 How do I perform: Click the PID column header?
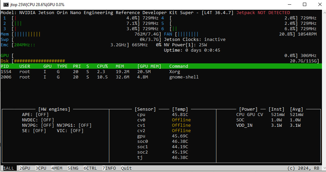coord(5,66)
